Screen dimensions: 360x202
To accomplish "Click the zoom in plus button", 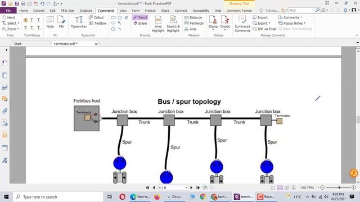I will click(354, 187).
